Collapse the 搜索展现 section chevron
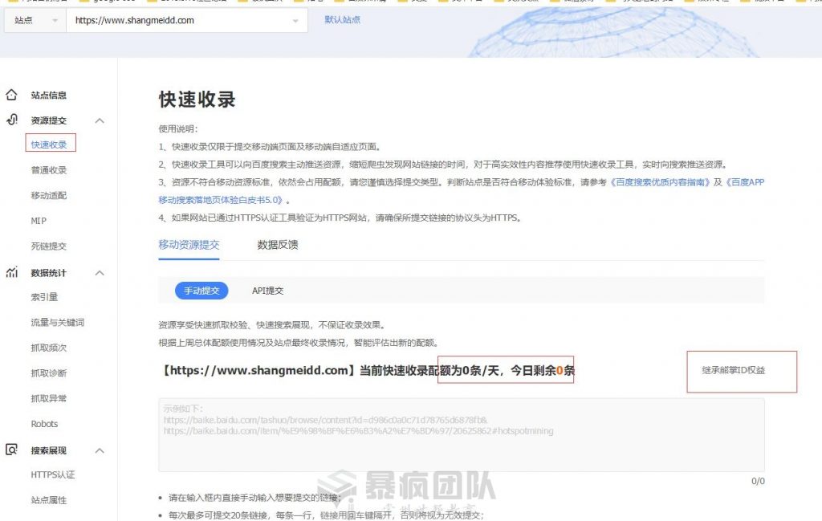Screen dimensions: 822x521 100,451
